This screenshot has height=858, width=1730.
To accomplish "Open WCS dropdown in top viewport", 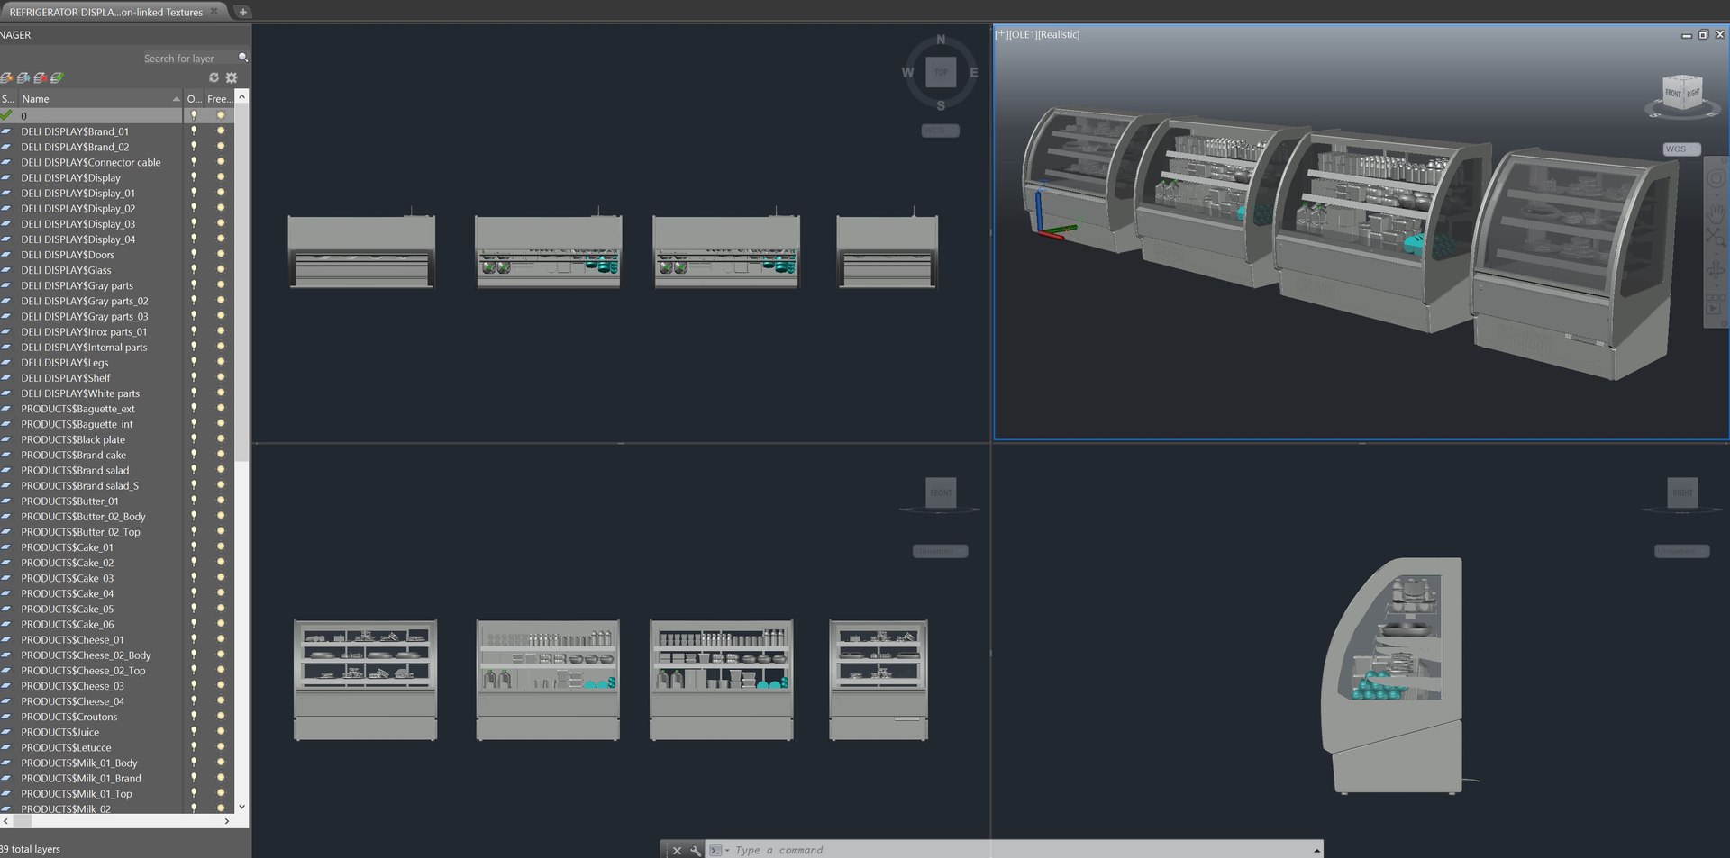I will [940, 131].
